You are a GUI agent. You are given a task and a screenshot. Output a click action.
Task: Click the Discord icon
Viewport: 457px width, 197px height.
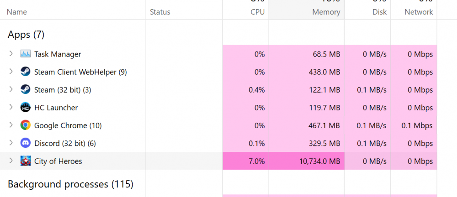pyautogui.click(x=26, y=143)
